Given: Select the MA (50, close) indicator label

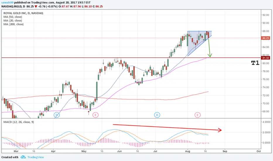Looking at the screenshot, I should (x=13, y=17).
